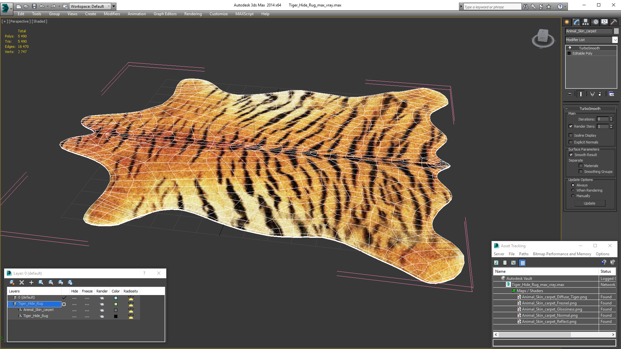621x349 pixels.
Task: Click the Redo history dropdown arrow
Action: [59, 6]
